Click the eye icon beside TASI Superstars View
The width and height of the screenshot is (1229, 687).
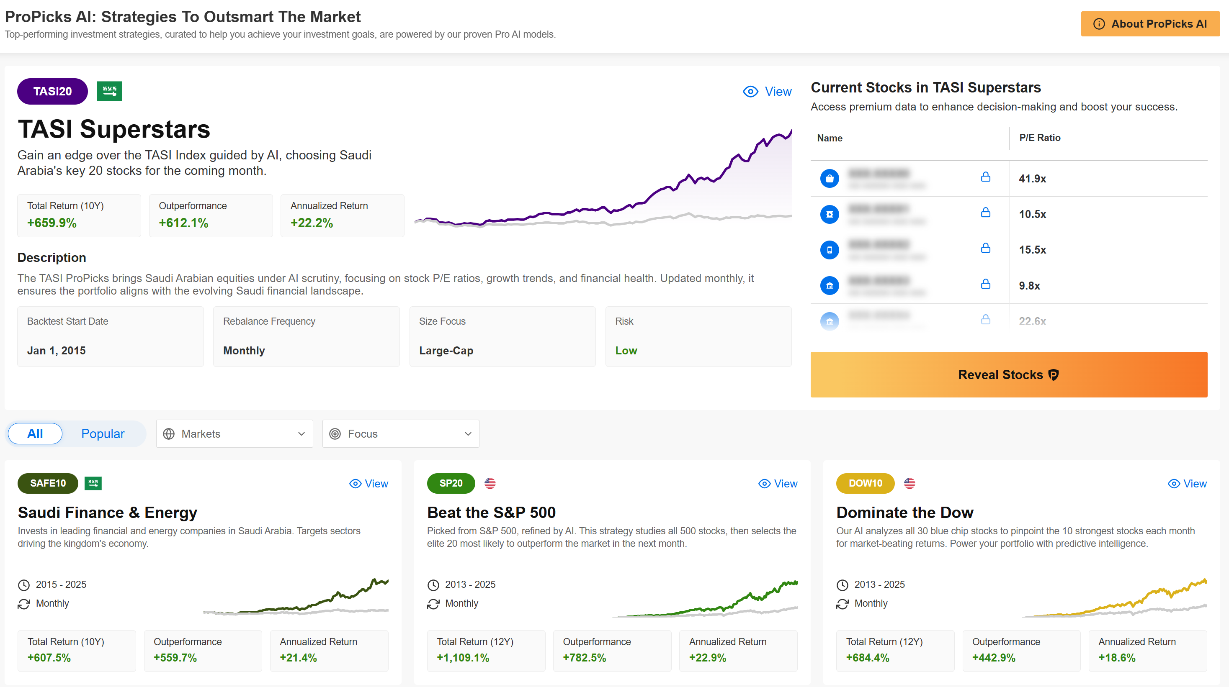(x=750, y=92)
